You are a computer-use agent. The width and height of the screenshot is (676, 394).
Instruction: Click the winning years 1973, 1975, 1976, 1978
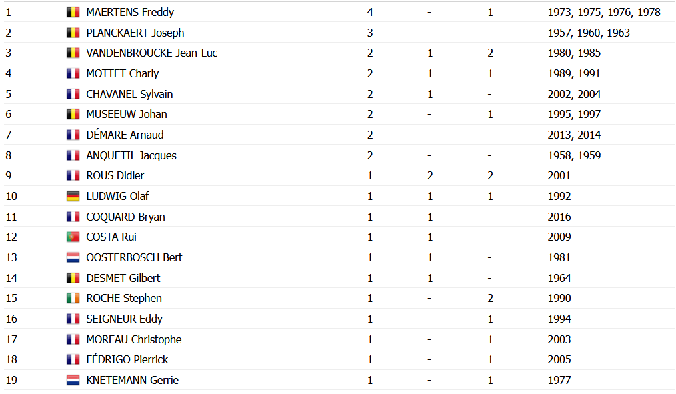[604, 12]
